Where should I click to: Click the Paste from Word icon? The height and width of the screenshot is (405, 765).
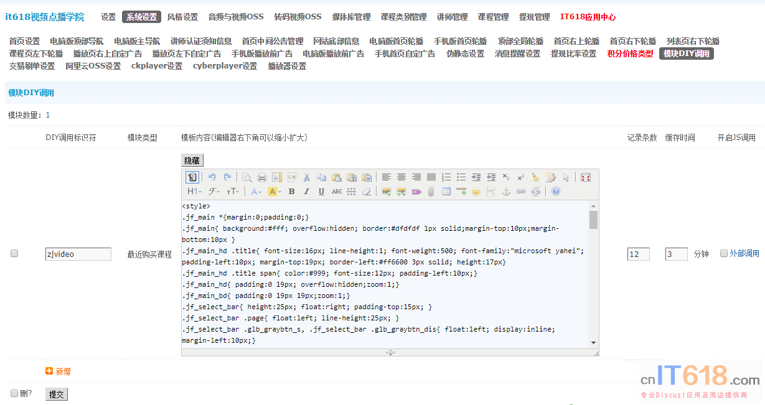coord(367,177)
